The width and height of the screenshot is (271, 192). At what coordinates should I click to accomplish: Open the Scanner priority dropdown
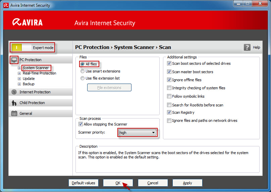[x=138, y=133]
